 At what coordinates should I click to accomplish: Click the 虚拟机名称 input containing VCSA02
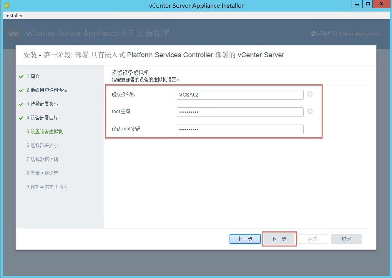coord(240,95)
